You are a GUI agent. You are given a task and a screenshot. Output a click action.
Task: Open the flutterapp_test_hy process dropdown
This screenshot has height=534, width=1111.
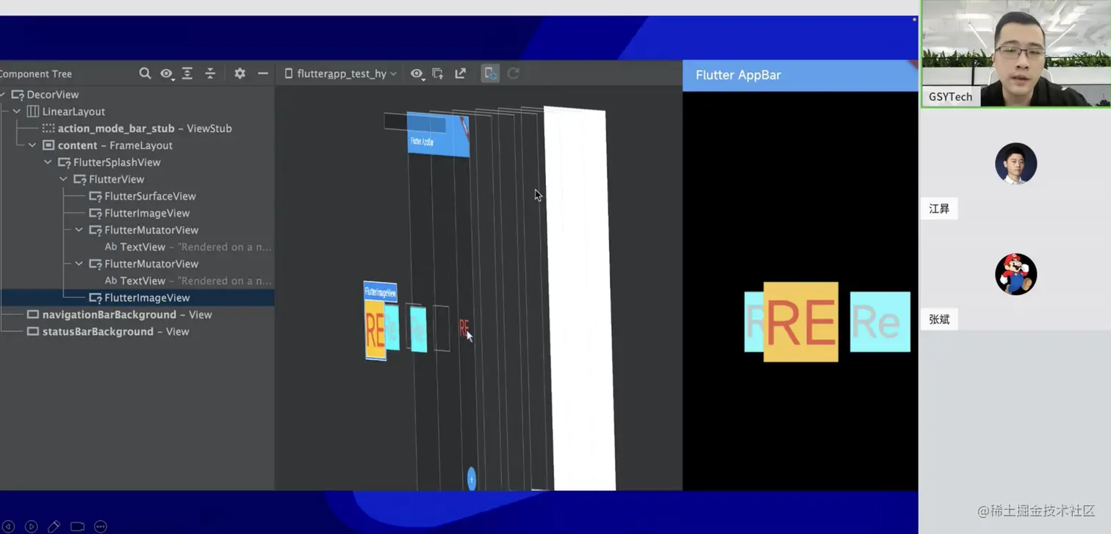point(341,73)
